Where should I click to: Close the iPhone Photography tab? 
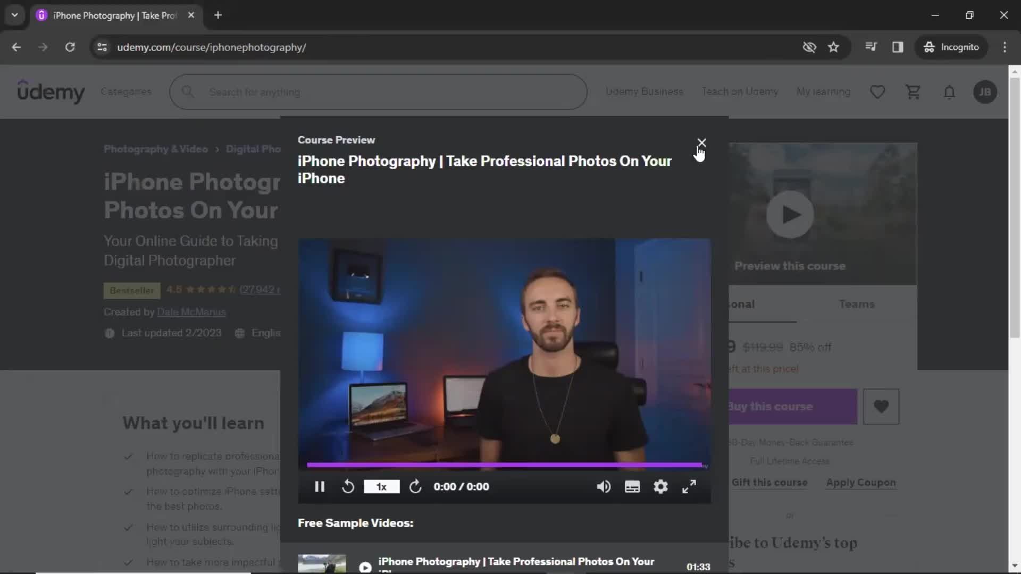[191, 15]
